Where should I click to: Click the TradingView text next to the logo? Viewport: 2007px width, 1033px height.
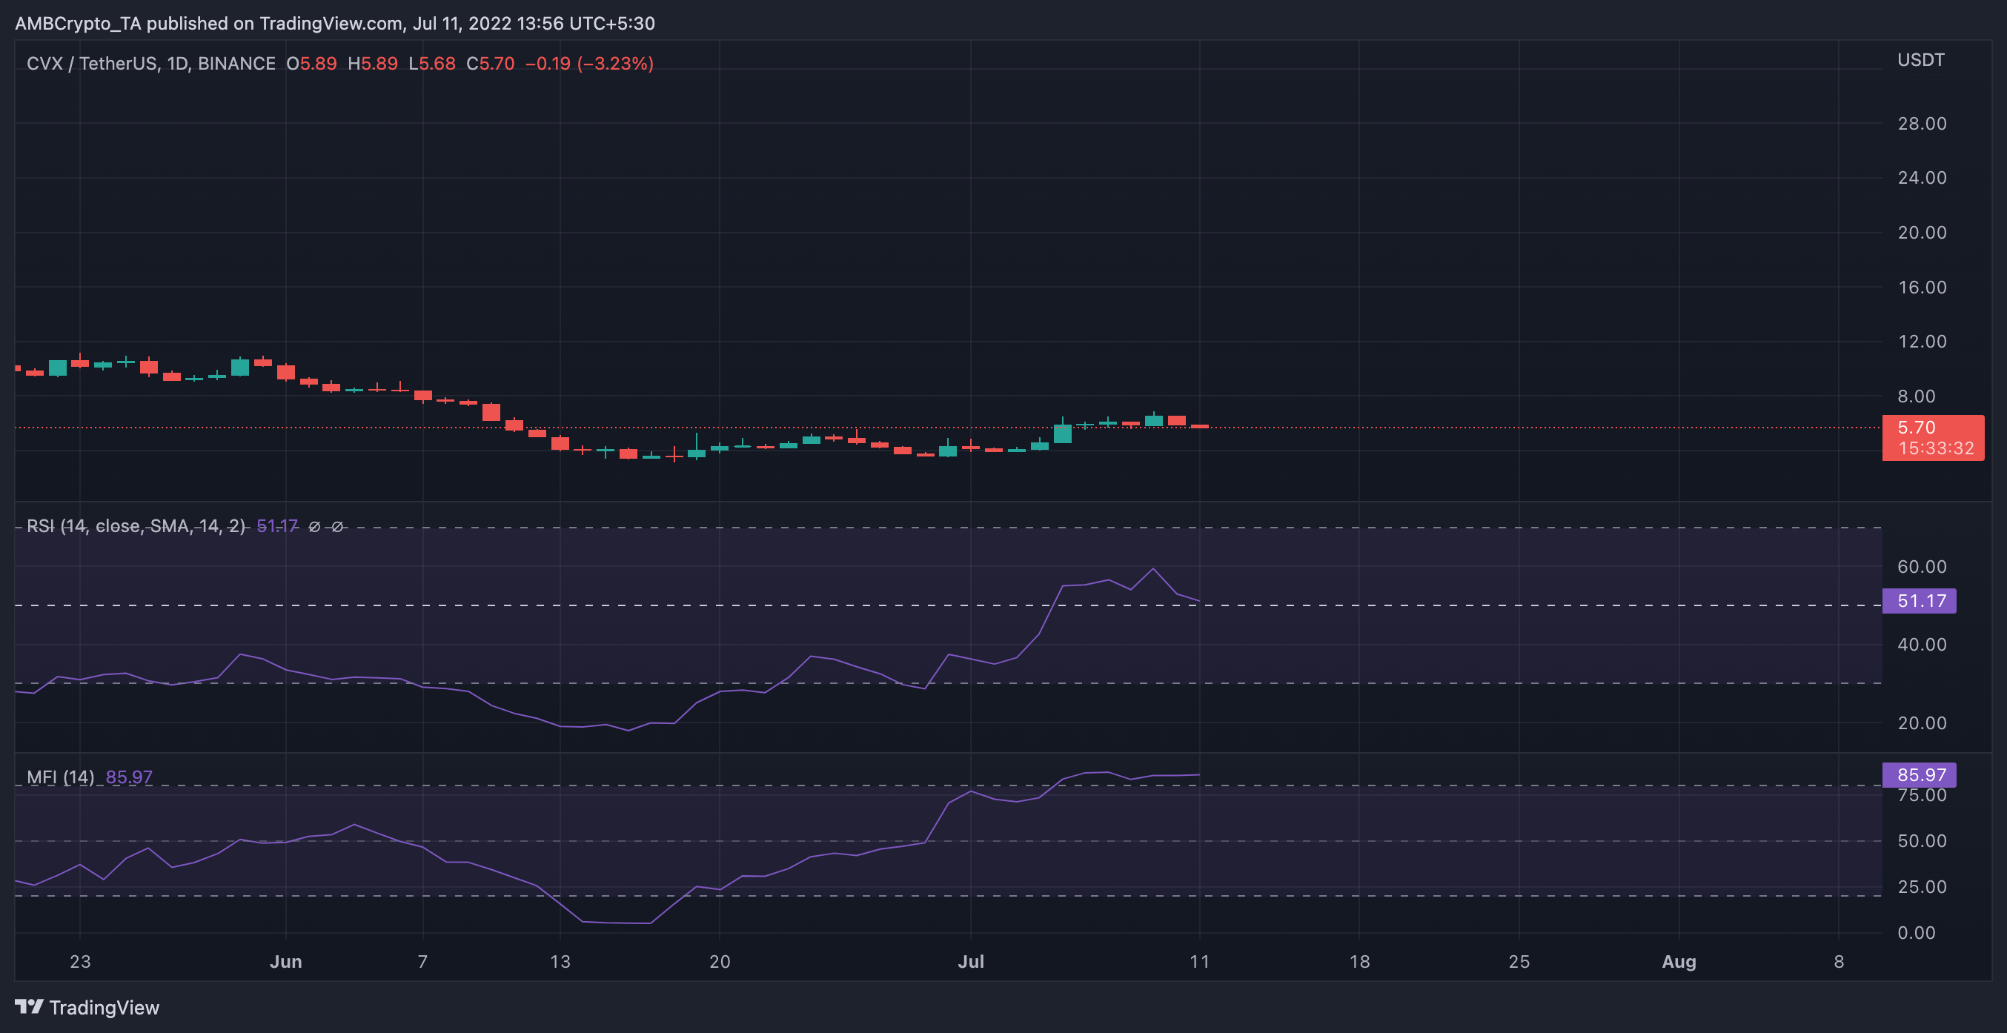click(106, 1007)
